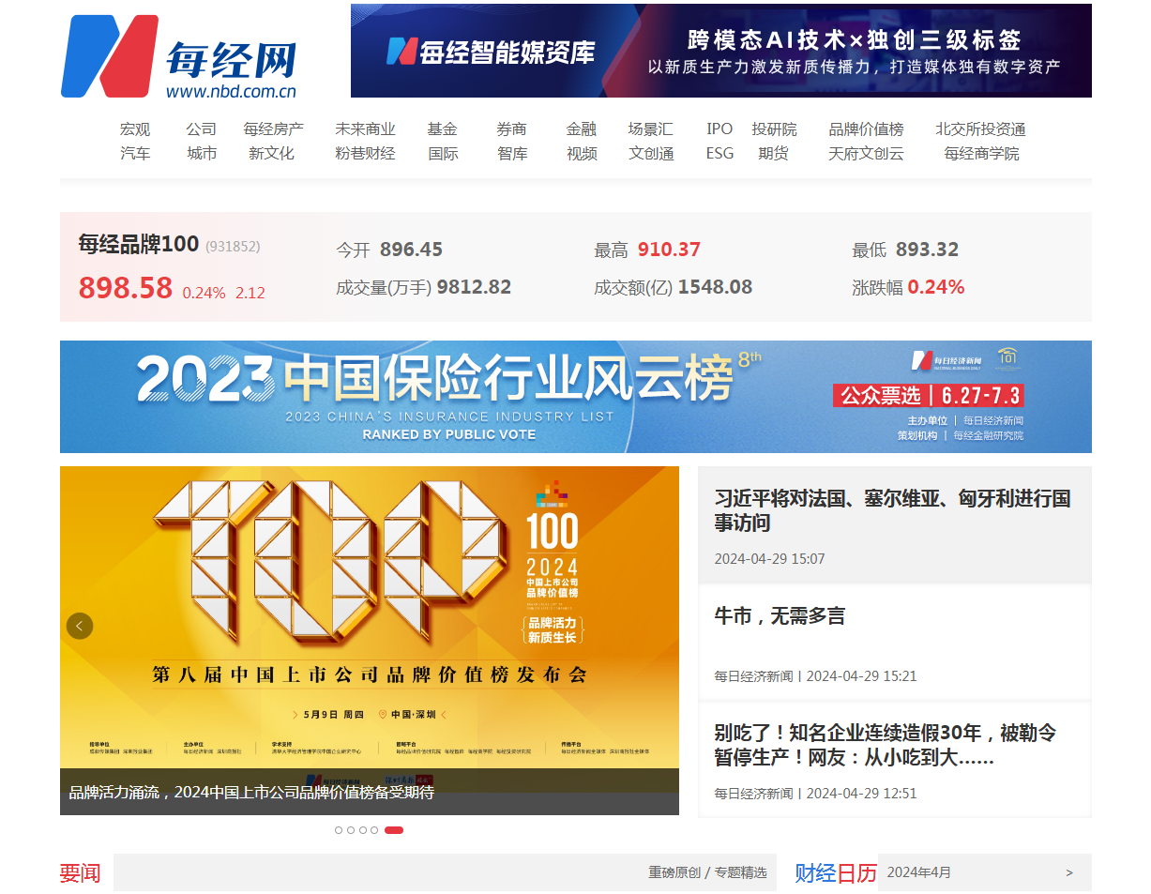Go to the 券商 channel

512,129
